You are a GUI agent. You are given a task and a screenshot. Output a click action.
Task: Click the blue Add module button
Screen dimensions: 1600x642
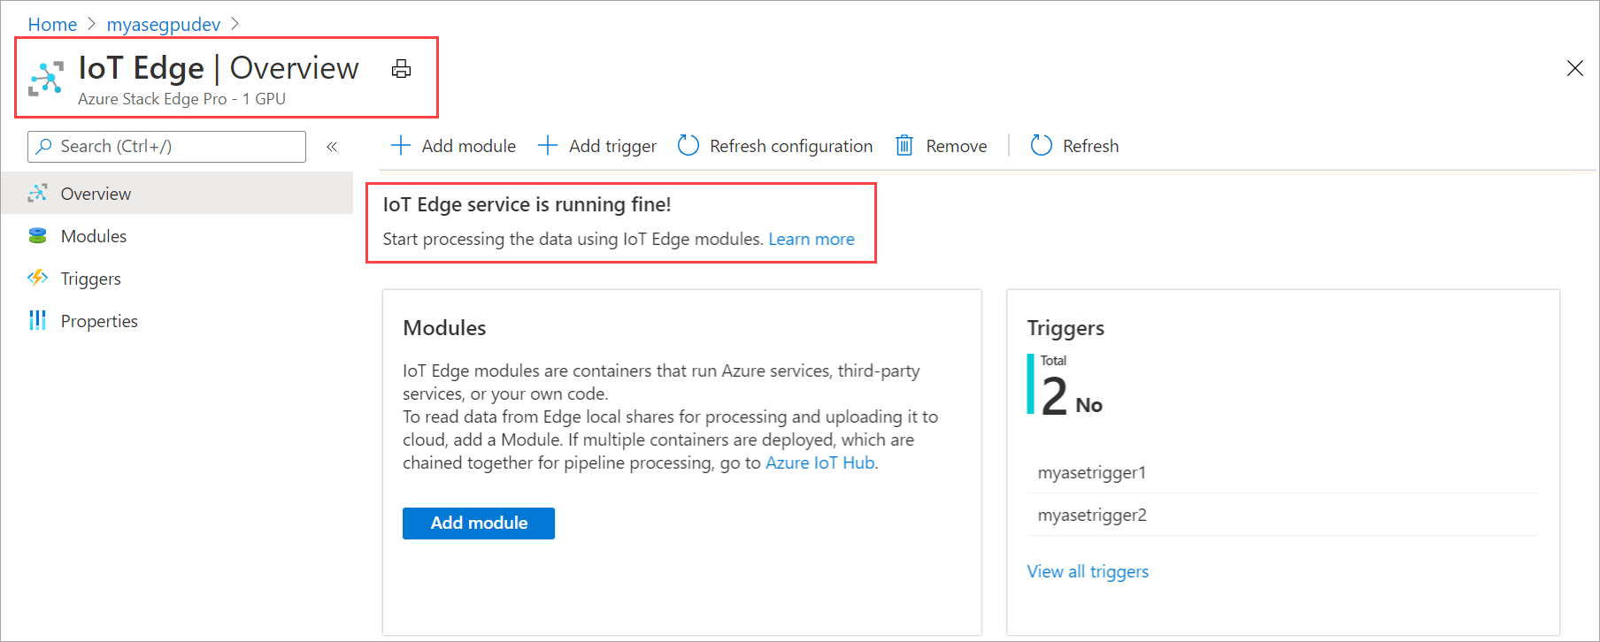pos(479,524)
